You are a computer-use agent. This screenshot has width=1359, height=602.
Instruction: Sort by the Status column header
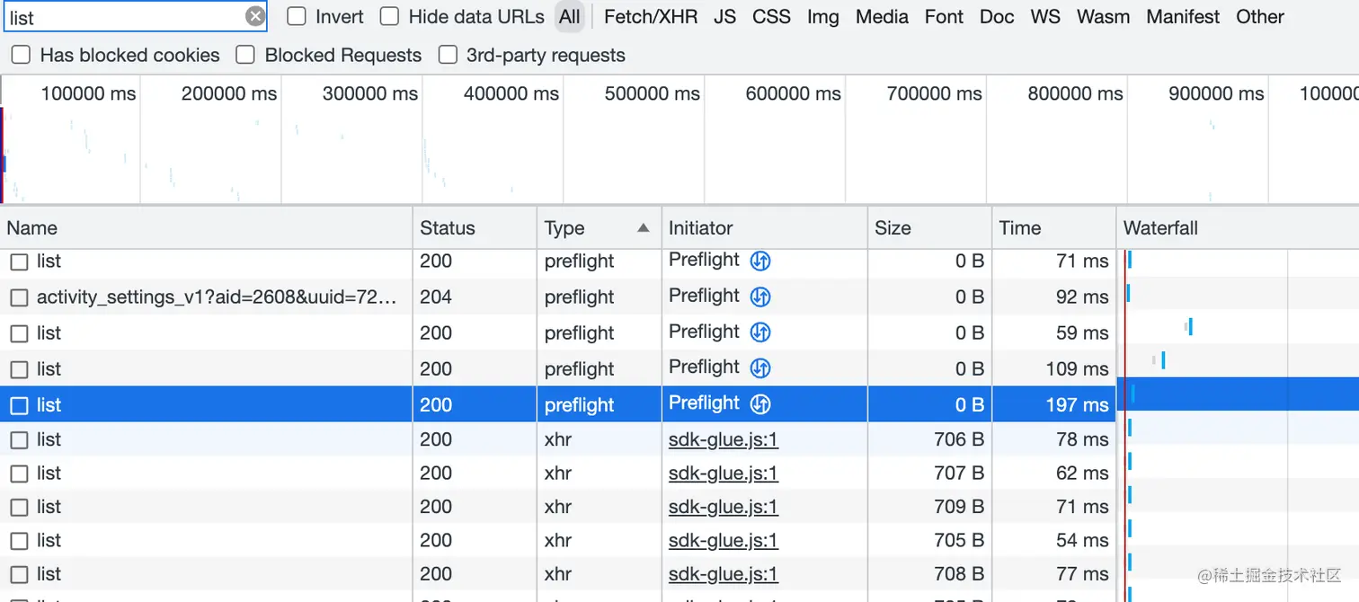point(448,228)
